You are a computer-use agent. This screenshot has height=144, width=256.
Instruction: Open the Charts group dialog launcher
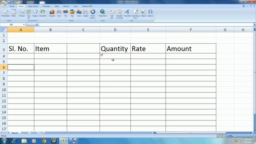pos(96,21)
